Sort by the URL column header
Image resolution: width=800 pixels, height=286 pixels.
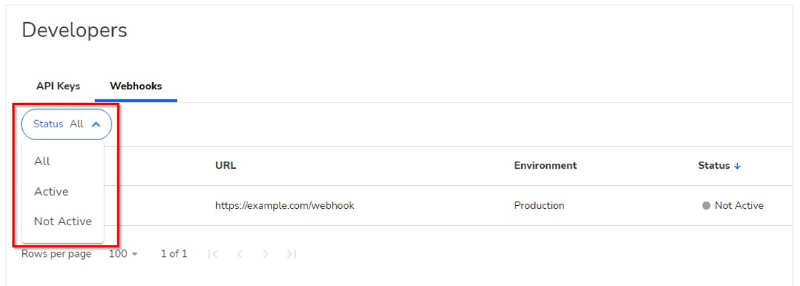pos(225,165)
